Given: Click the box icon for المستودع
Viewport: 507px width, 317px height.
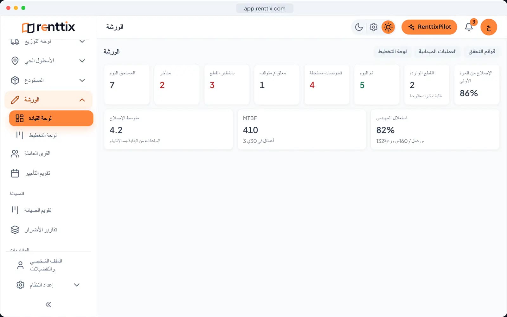Looking at the screenshot, I should (x=15, y=80).
